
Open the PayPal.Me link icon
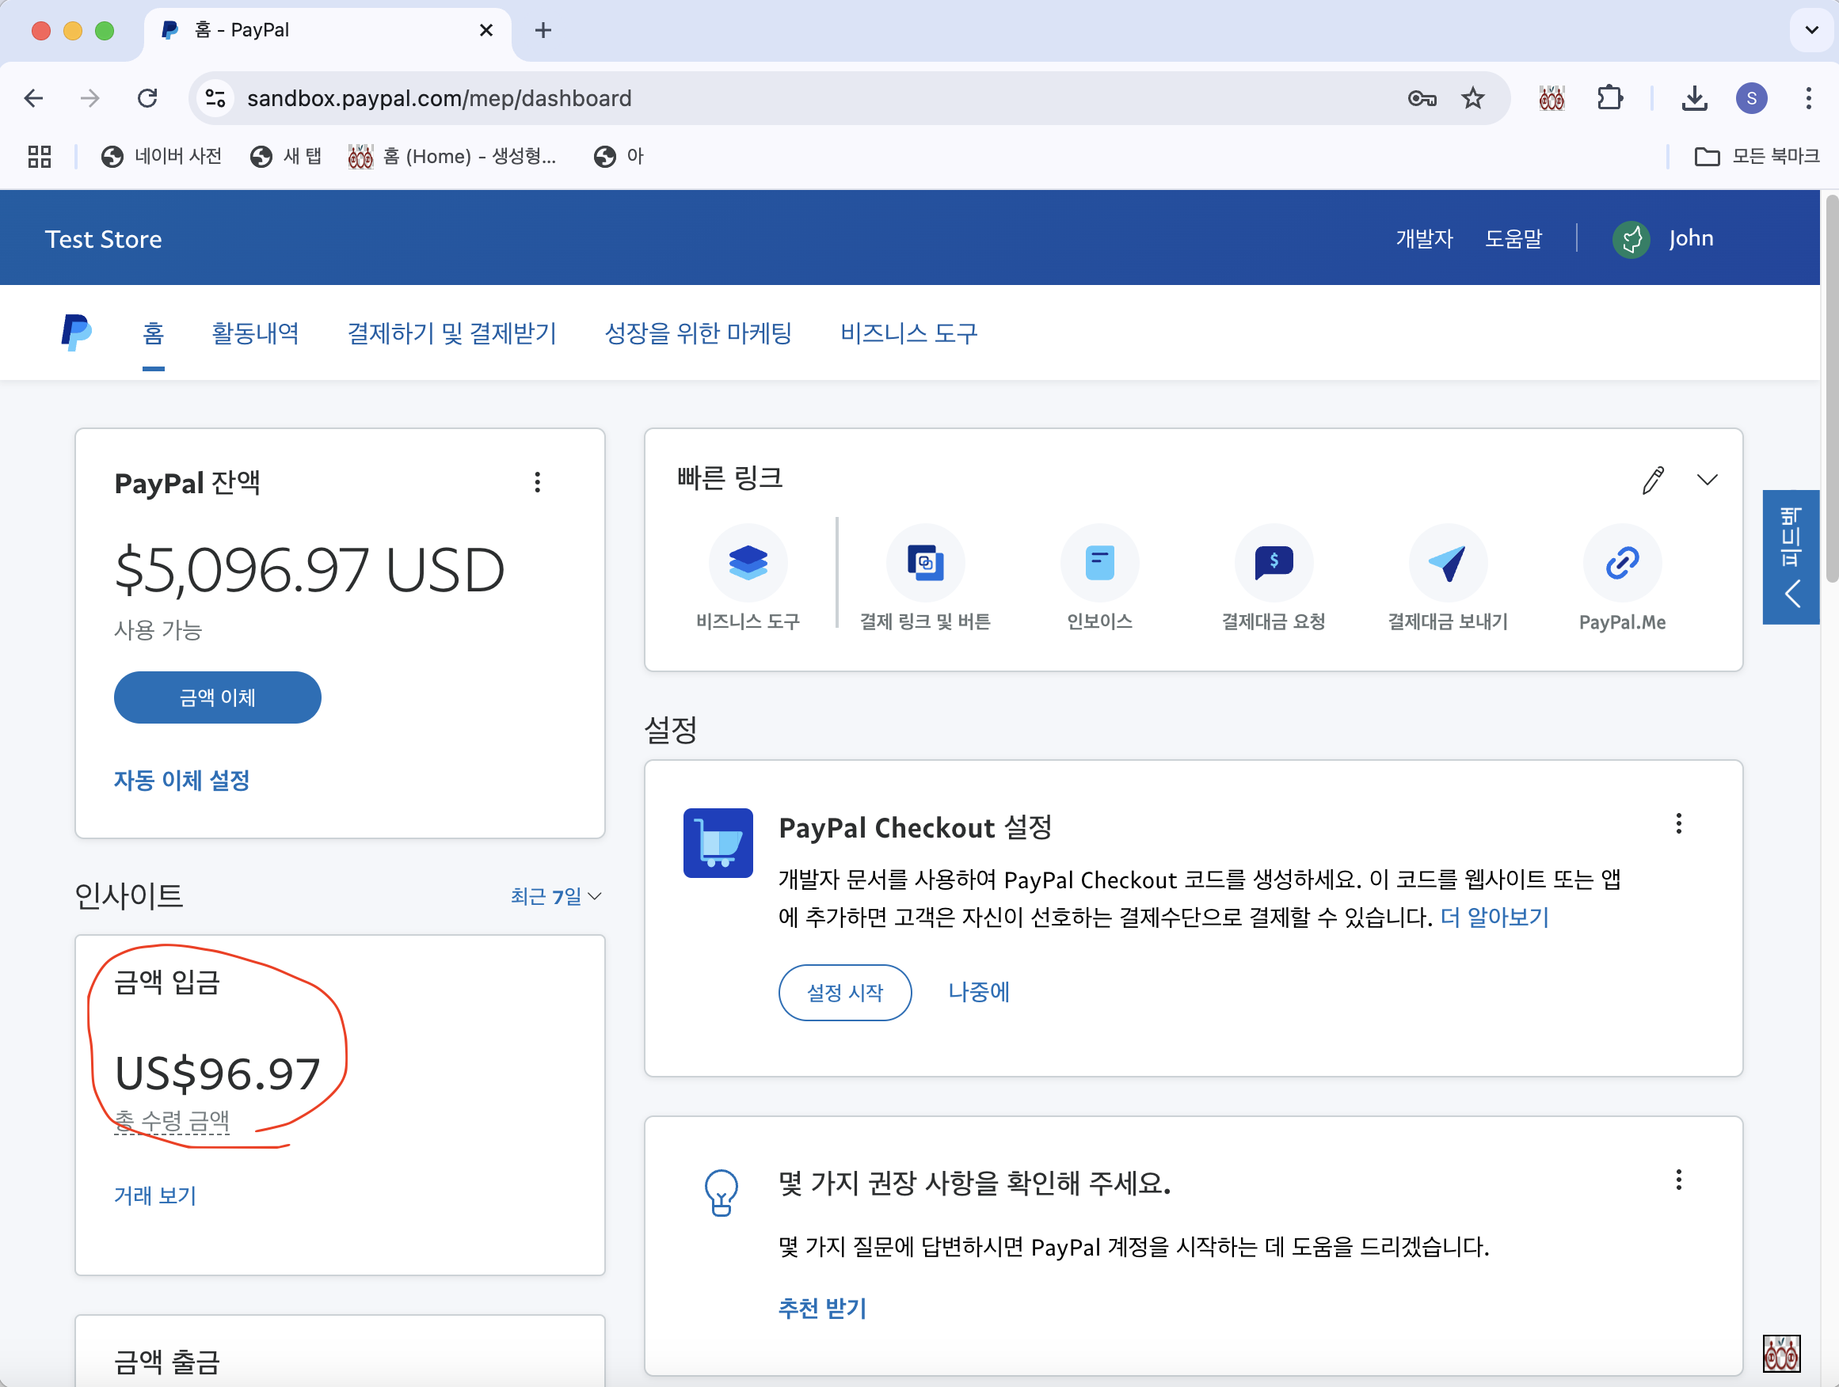[1621, 563]
